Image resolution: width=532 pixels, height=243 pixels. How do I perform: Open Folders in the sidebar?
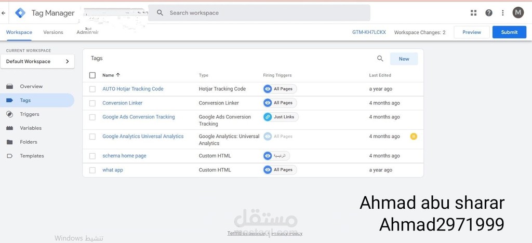[x=29, y=142]
